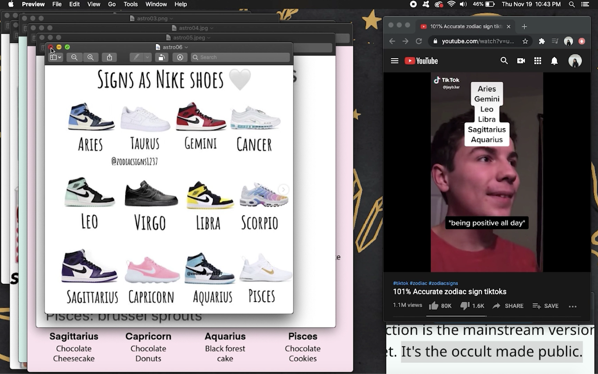Open the Help menu

click(x=181, y=4)
